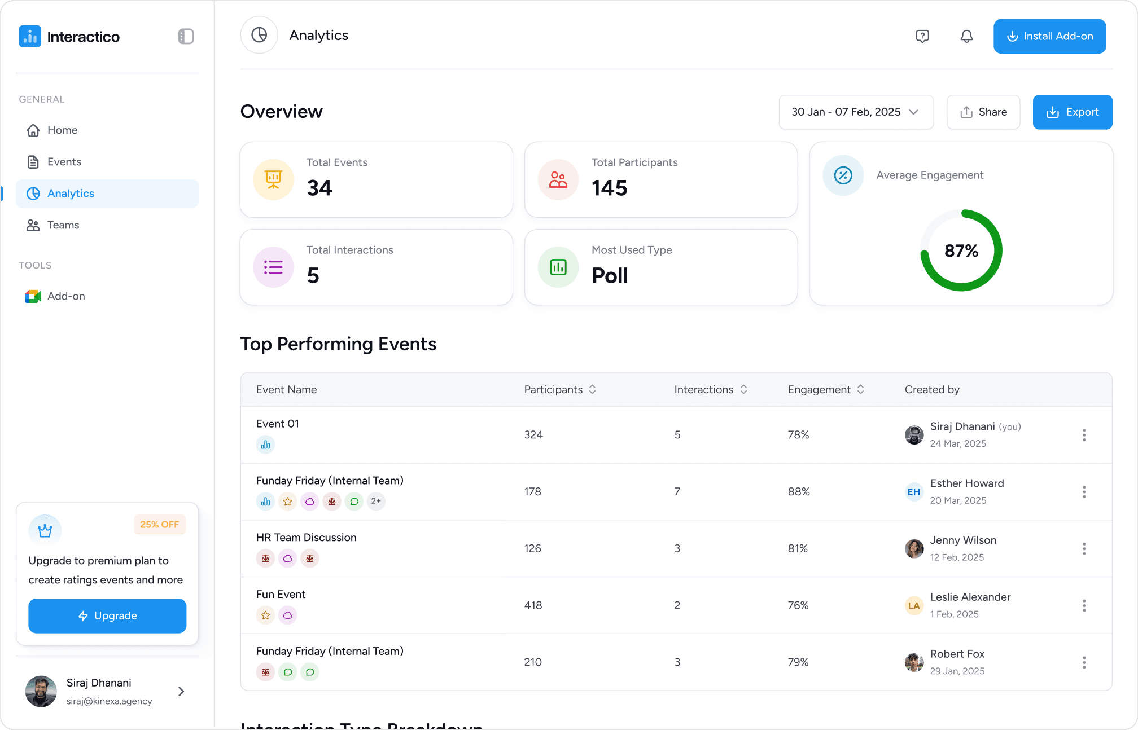Click the Upgrade button
This screenshot has height=730, width=1138.
107,615
